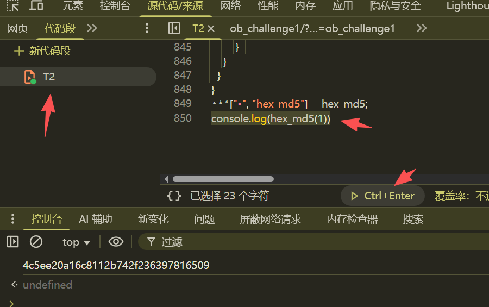Open the 元素 panel tab
This screenshot has width=489, height=307.
click(x=72, y=5)
